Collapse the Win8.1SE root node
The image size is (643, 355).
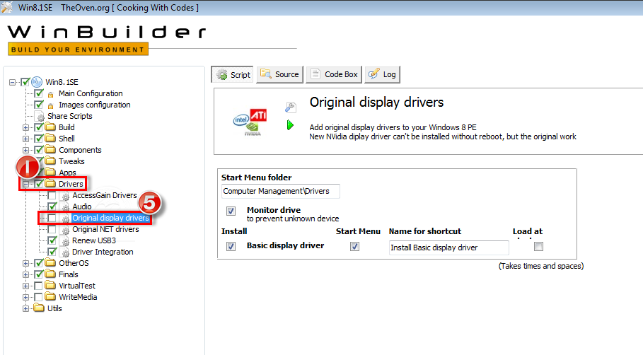pyautogui.click(x=12, y=83)
